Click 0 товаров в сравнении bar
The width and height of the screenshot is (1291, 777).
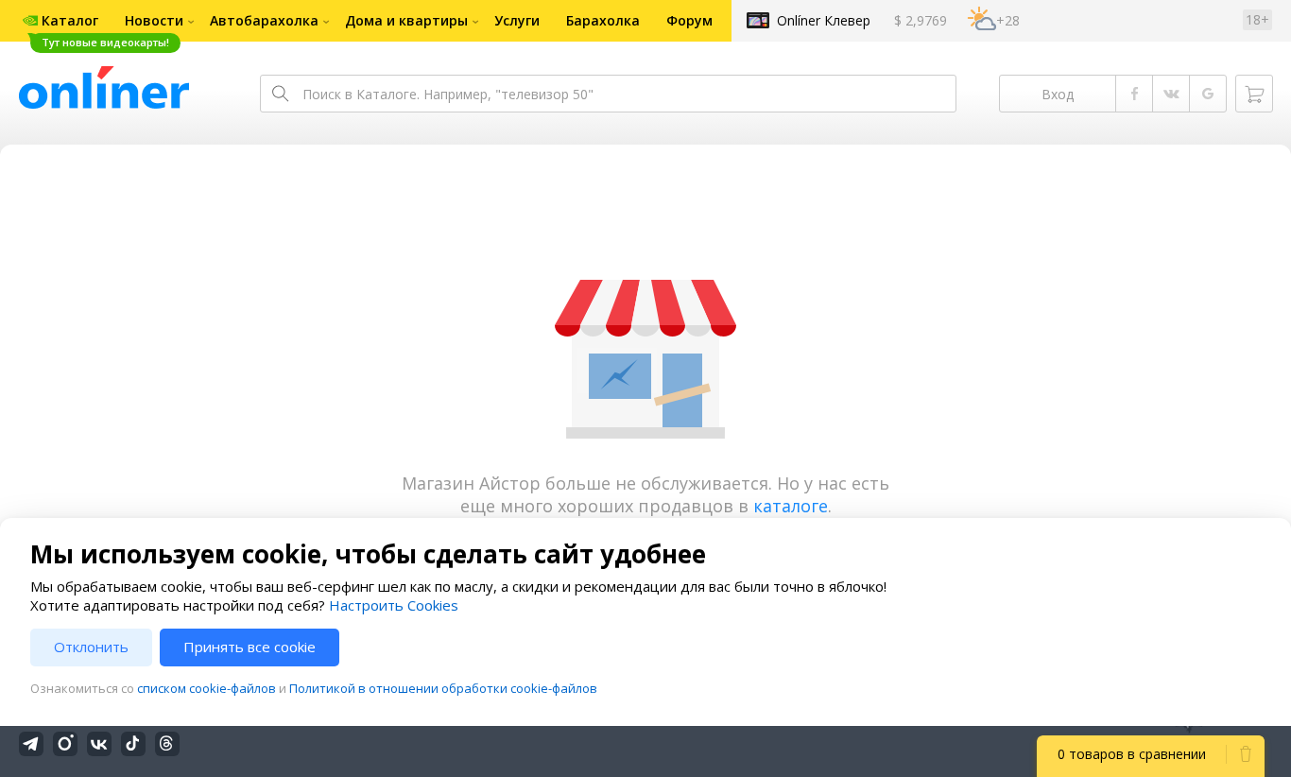pos(1131,754)
